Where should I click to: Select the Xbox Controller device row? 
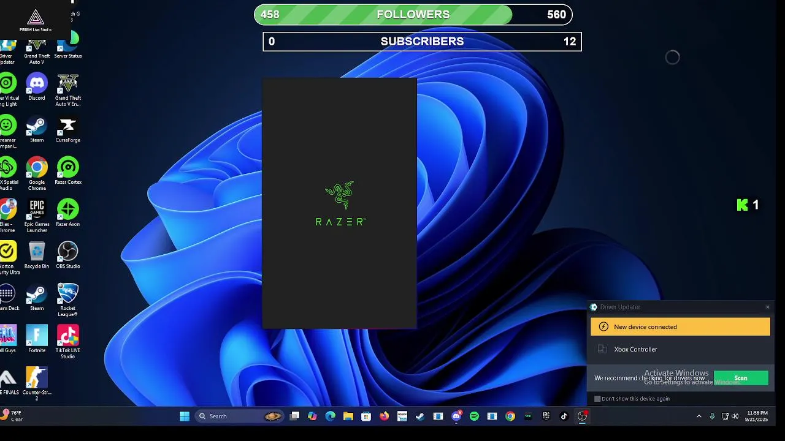(680, 349)
